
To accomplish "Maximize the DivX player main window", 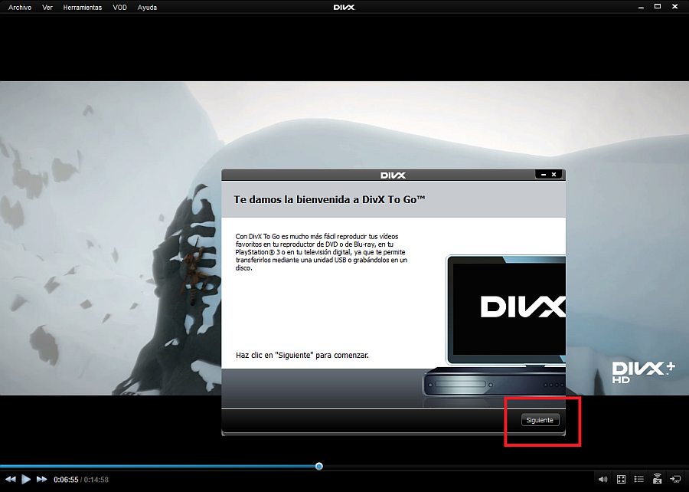I will tap(658, 7).
